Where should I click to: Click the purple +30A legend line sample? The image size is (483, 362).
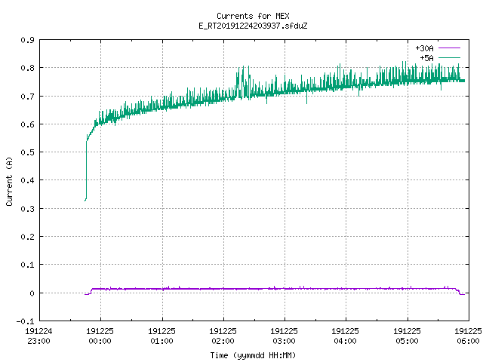point(449,48)
